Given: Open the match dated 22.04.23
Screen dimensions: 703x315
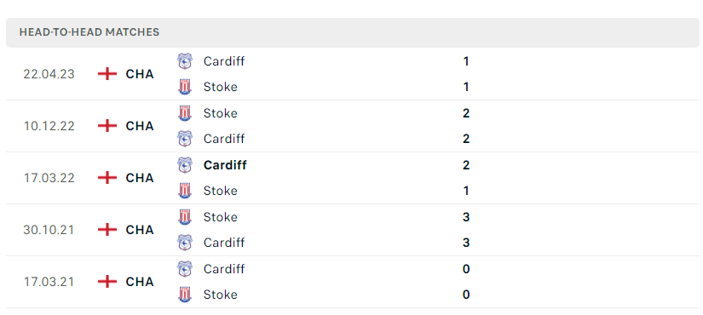Looking at the screenshot, I should [x=353, y=74].
